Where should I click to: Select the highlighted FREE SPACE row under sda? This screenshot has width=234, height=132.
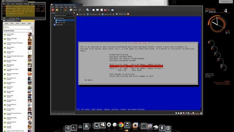click(x=136, y=66)
